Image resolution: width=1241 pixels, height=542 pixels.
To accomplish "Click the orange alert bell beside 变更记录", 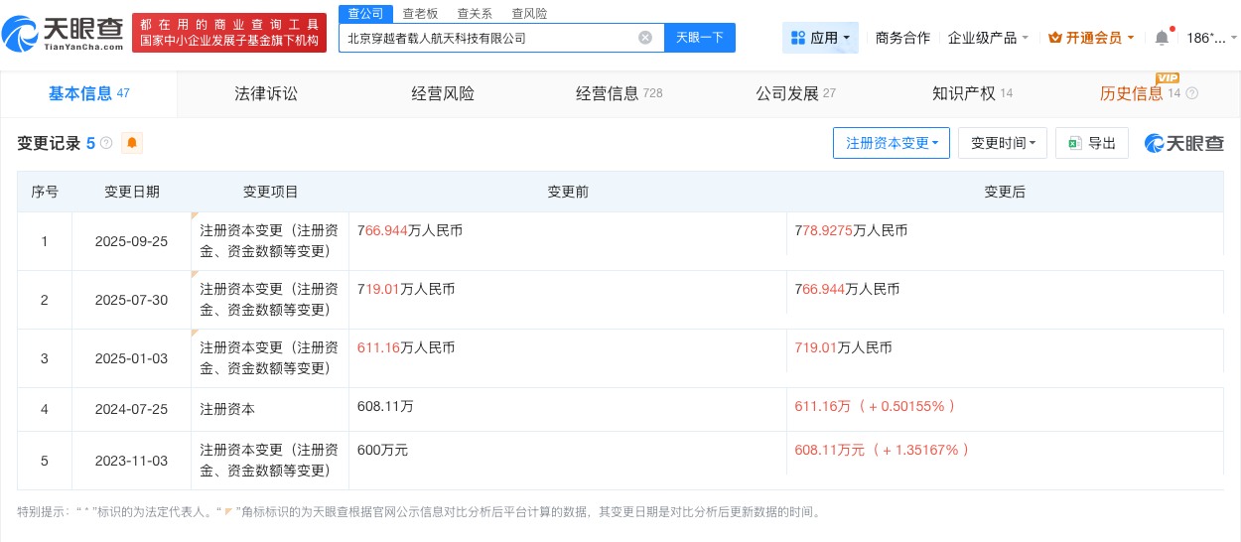I will (131, 143).
